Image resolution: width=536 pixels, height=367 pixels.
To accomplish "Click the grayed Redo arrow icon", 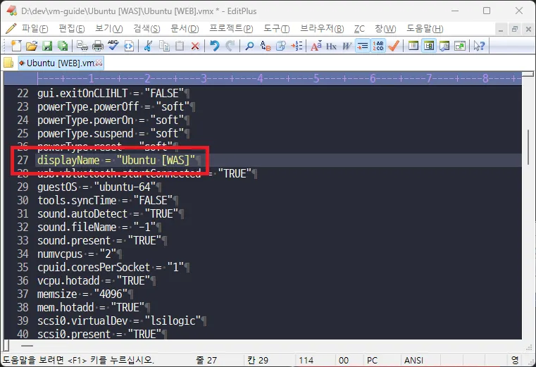I will pos(230,46).
